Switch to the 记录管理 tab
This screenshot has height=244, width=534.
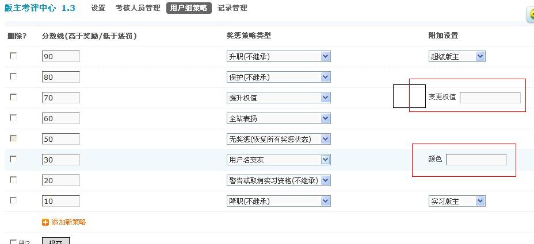pos(232,8)
